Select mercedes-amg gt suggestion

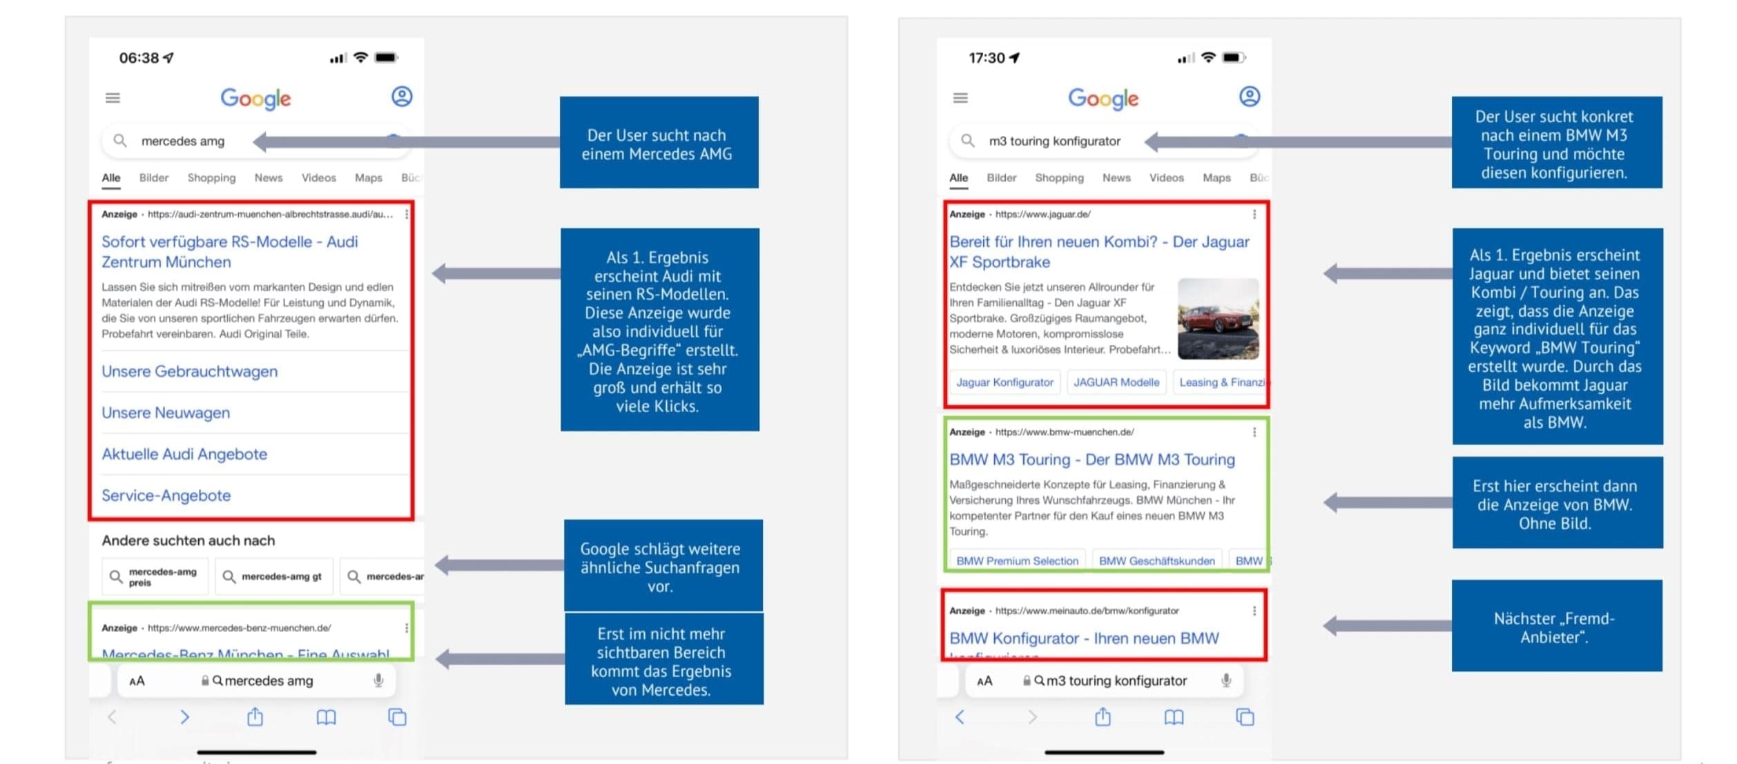(x=274, y=577)
